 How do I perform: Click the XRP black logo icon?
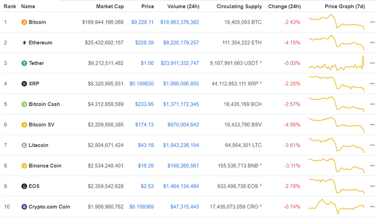(24, 84)
